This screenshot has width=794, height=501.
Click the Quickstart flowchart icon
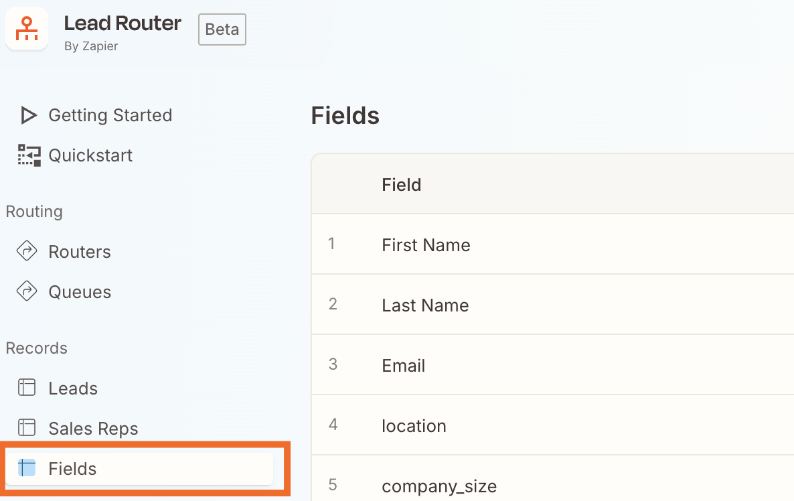point(27,155)
